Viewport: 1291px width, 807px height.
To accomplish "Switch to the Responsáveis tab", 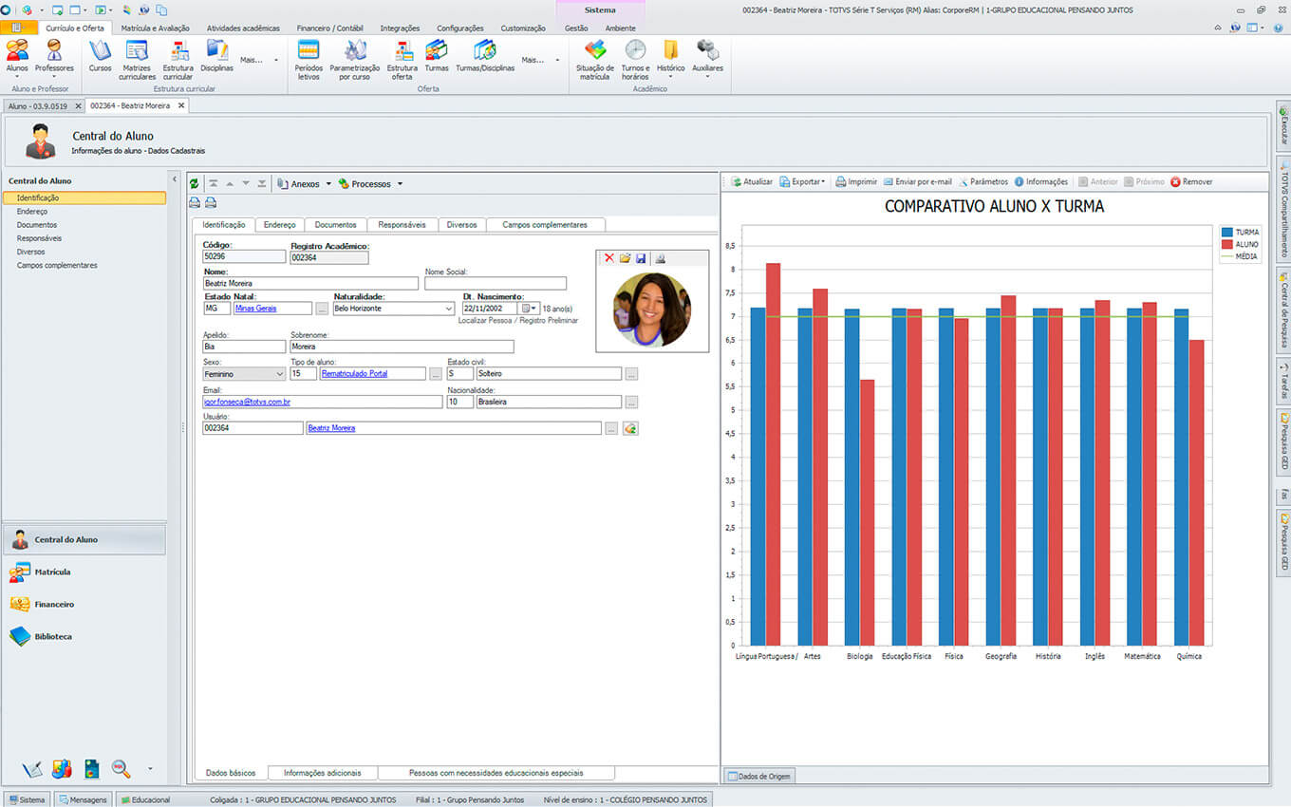I will tap(402, 225).
